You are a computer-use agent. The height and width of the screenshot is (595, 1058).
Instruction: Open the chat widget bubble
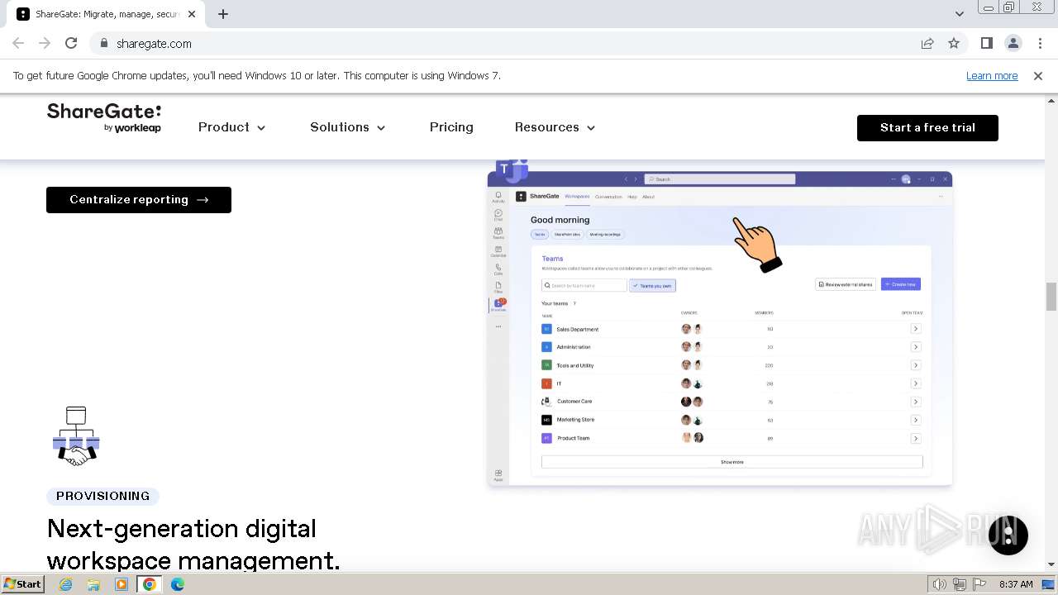(x=1008, y=535)
